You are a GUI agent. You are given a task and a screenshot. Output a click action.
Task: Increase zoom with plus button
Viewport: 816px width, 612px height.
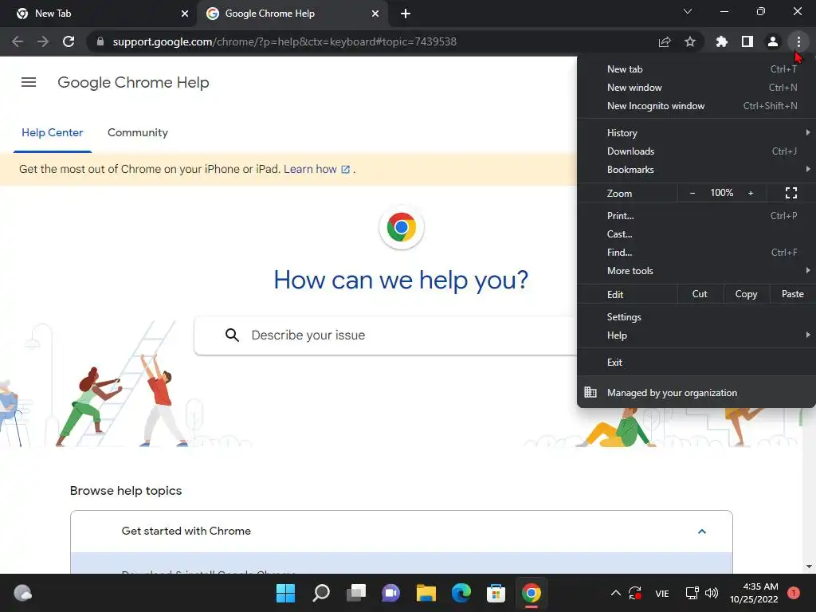click(x=751, y=193)
